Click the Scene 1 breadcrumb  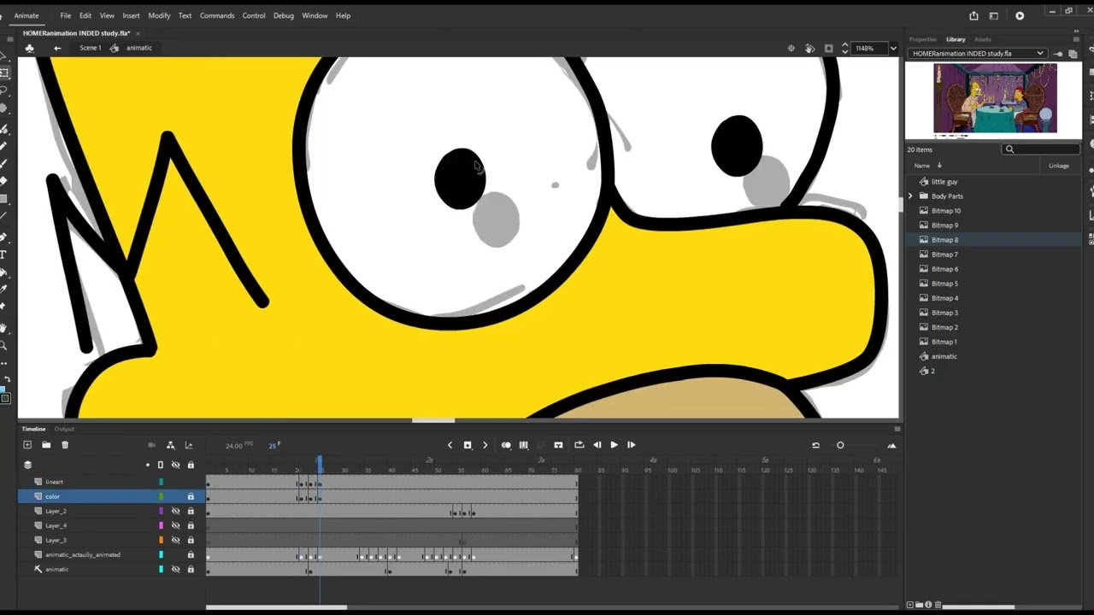coord(90,48)
